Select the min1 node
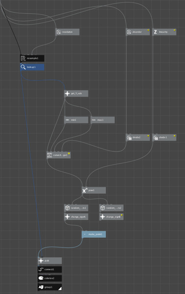 [76, 120]
